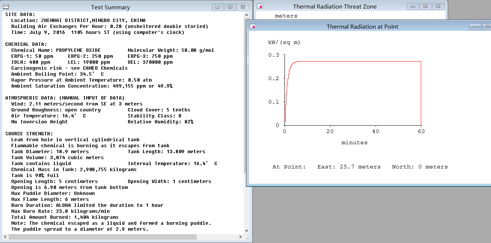Click the ATMOSPHERIC DATA heading
This screenshot has width=491, height=243.
click(65, 98)
